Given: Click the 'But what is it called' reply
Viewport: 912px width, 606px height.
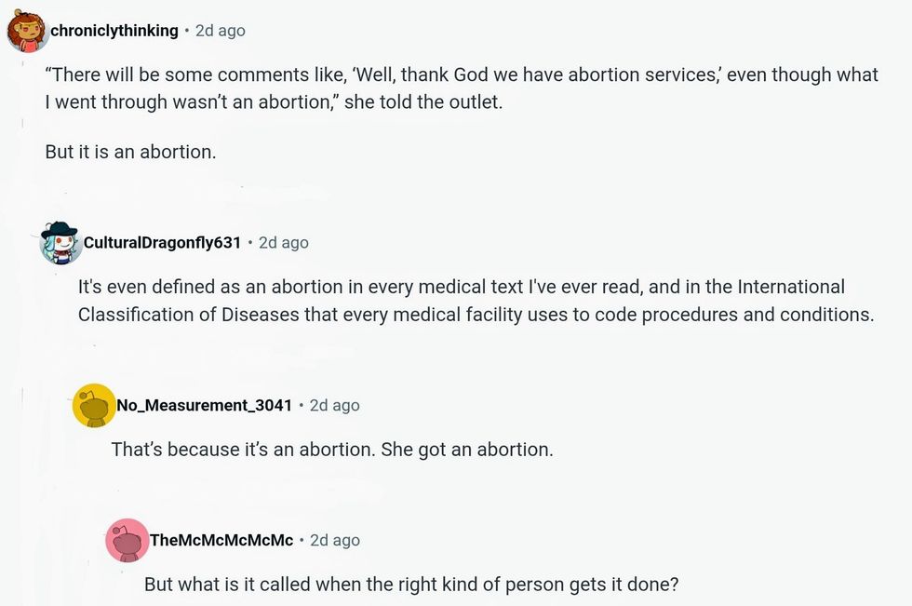Looking at the screenshot, I should (411, 585).
